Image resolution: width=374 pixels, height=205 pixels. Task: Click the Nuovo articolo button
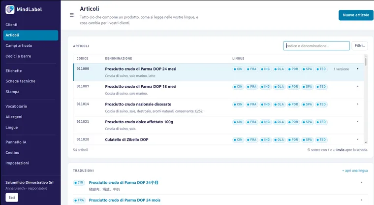[x=356, y=15]
